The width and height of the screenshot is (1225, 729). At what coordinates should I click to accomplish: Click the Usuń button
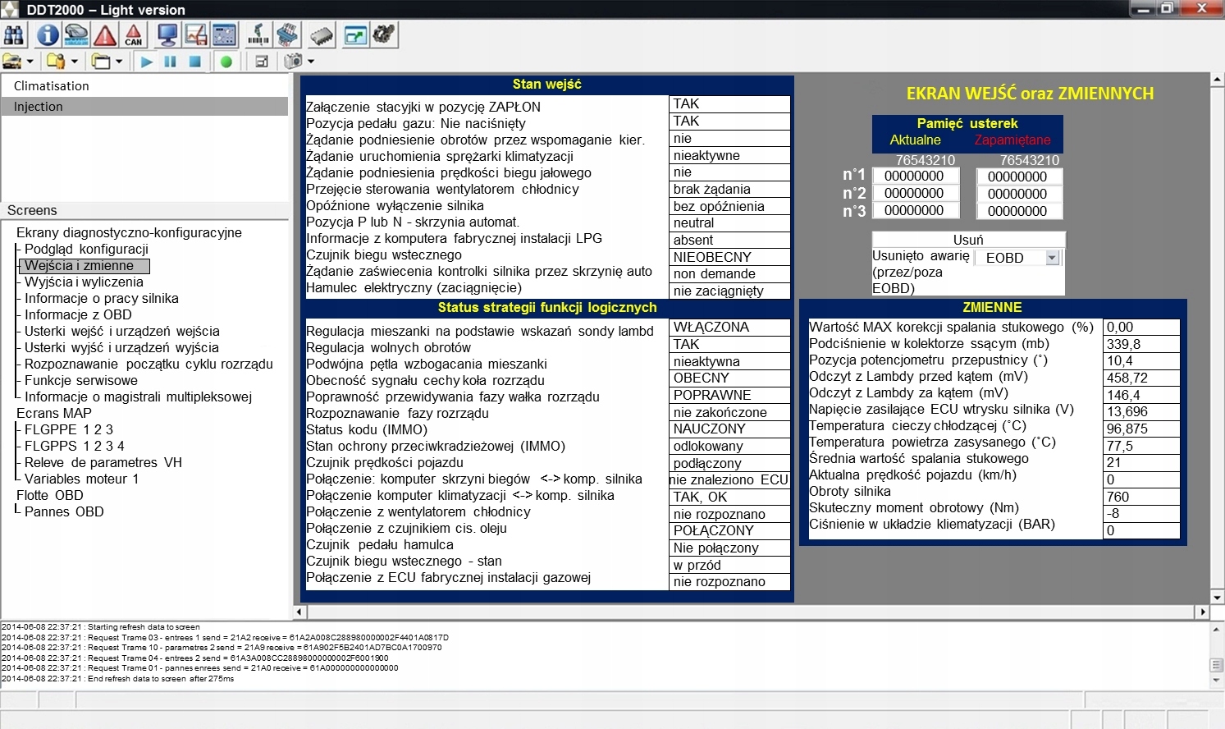[968, 240]
